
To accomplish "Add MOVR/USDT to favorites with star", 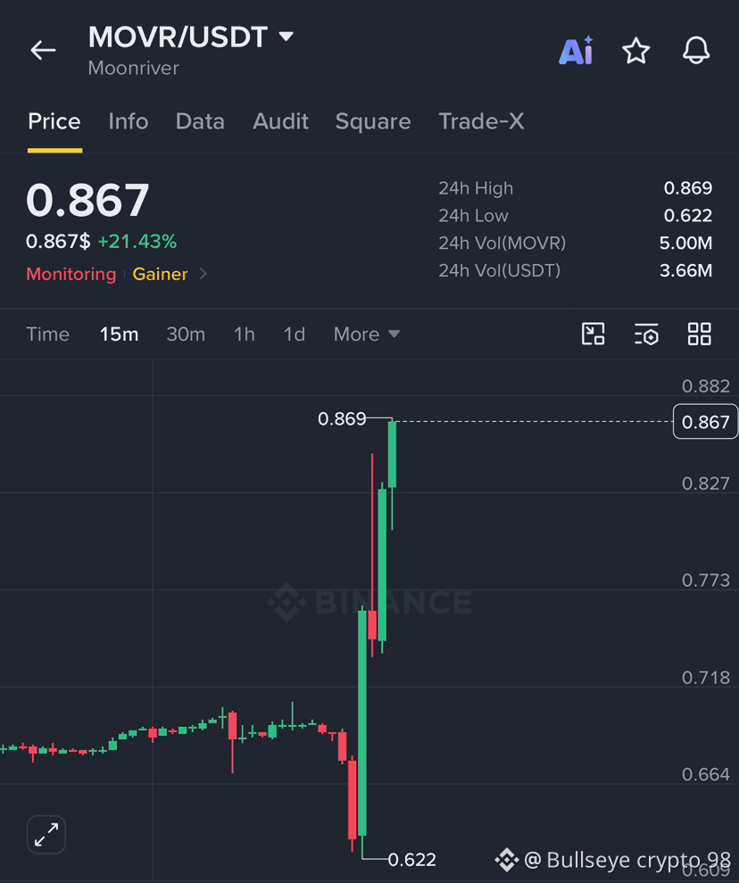I will tap(635, 51).
